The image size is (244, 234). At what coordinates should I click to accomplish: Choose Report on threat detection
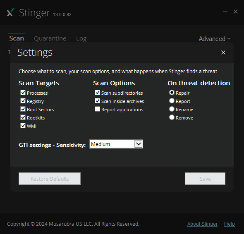(x=172, y=101)
